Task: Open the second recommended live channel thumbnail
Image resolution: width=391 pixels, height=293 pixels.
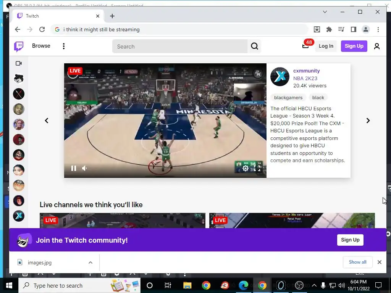Action: 292,221
